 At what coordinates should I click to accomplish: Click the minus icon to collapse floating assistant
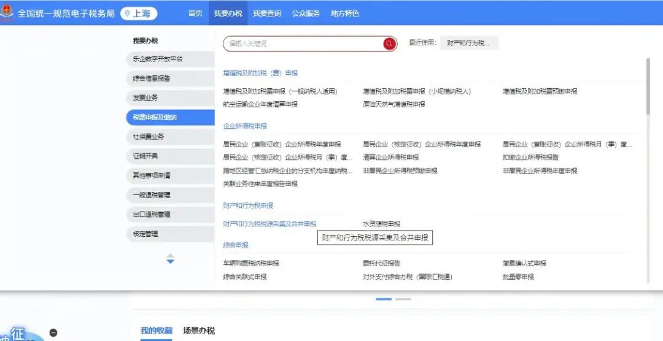pos(53,332)
